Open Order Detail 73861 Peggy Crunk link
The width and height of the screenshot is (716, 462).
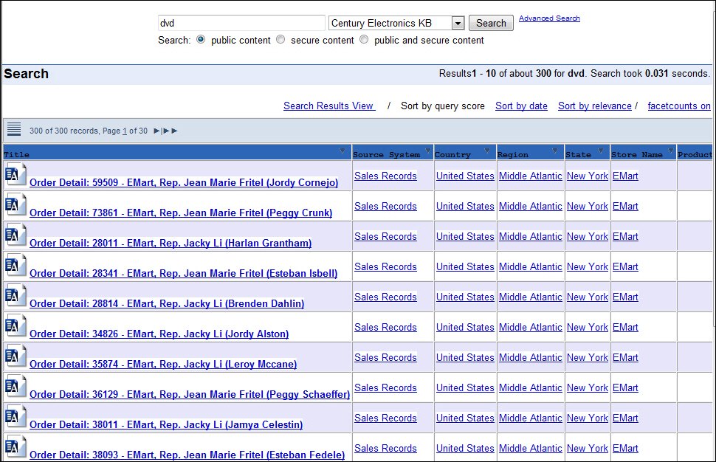coord(181,213)
